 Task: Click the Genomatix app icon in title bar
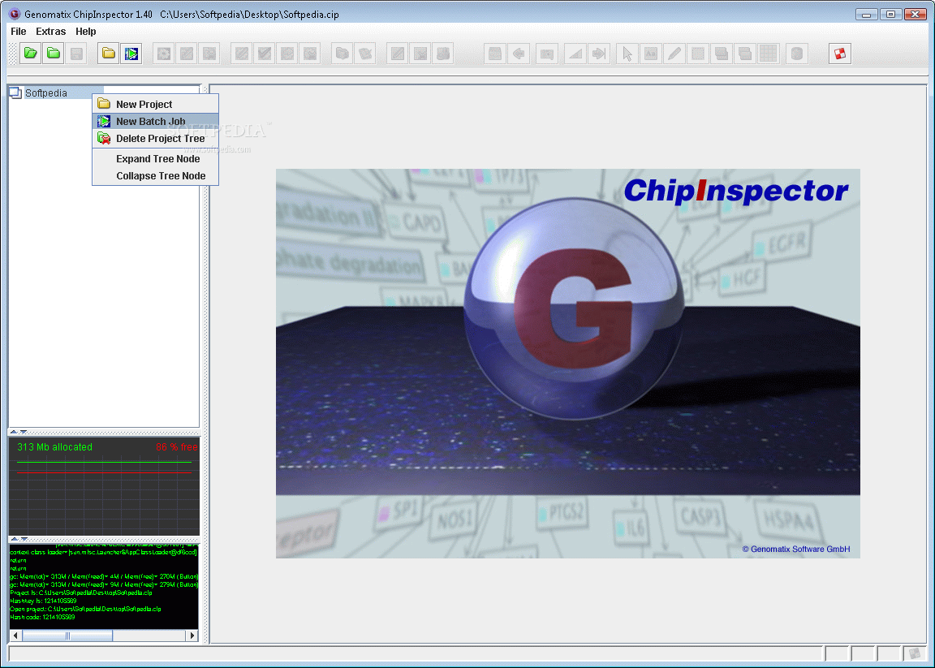(x=14, y=14)
